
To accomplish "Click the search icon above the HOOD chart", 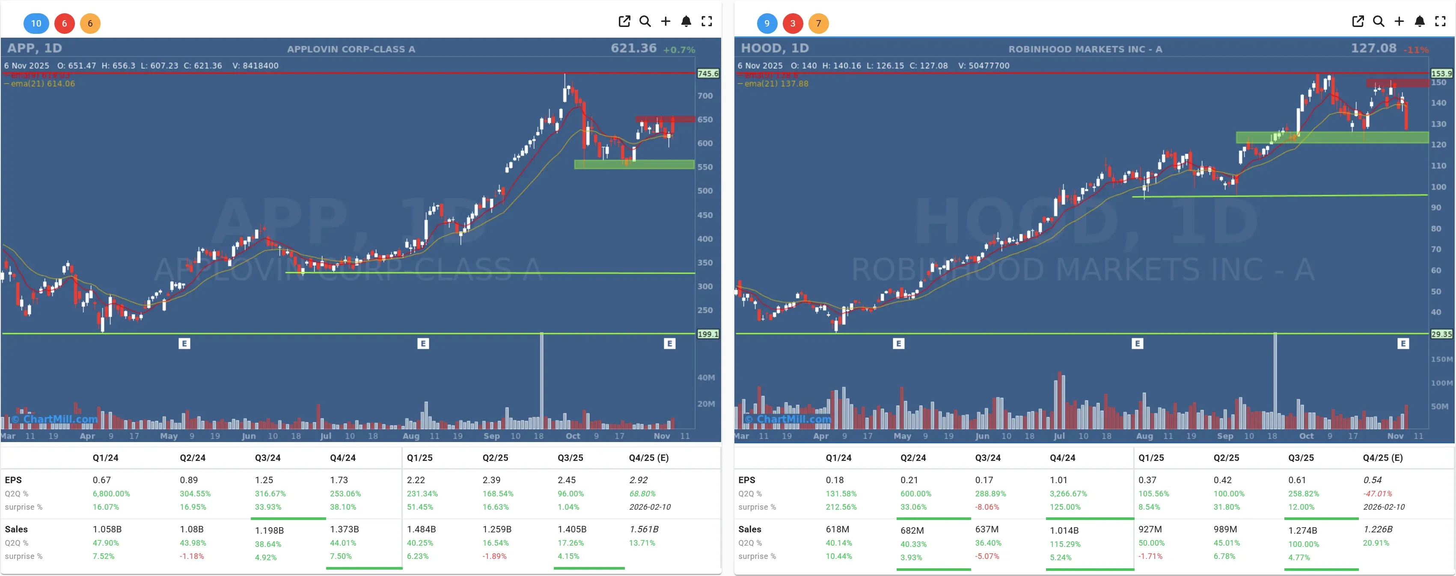I will pyautogui.click(x=1379, y=21).
